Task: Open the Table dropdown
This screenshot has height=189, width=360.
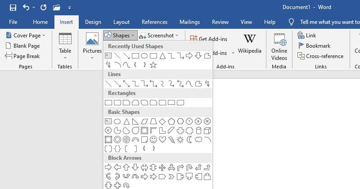Action: [x=65, y=47]
